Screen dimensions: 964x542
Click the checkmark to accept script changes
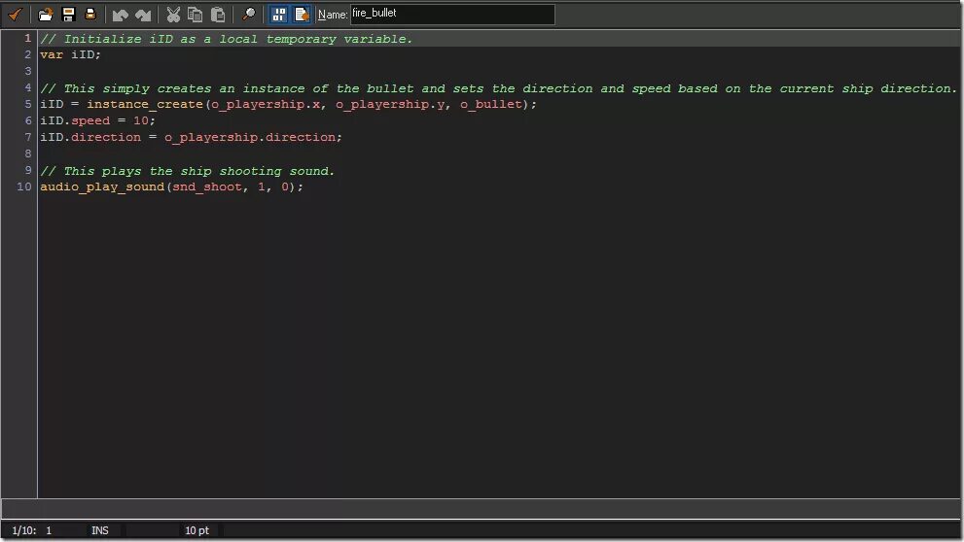tap(15, 15)
